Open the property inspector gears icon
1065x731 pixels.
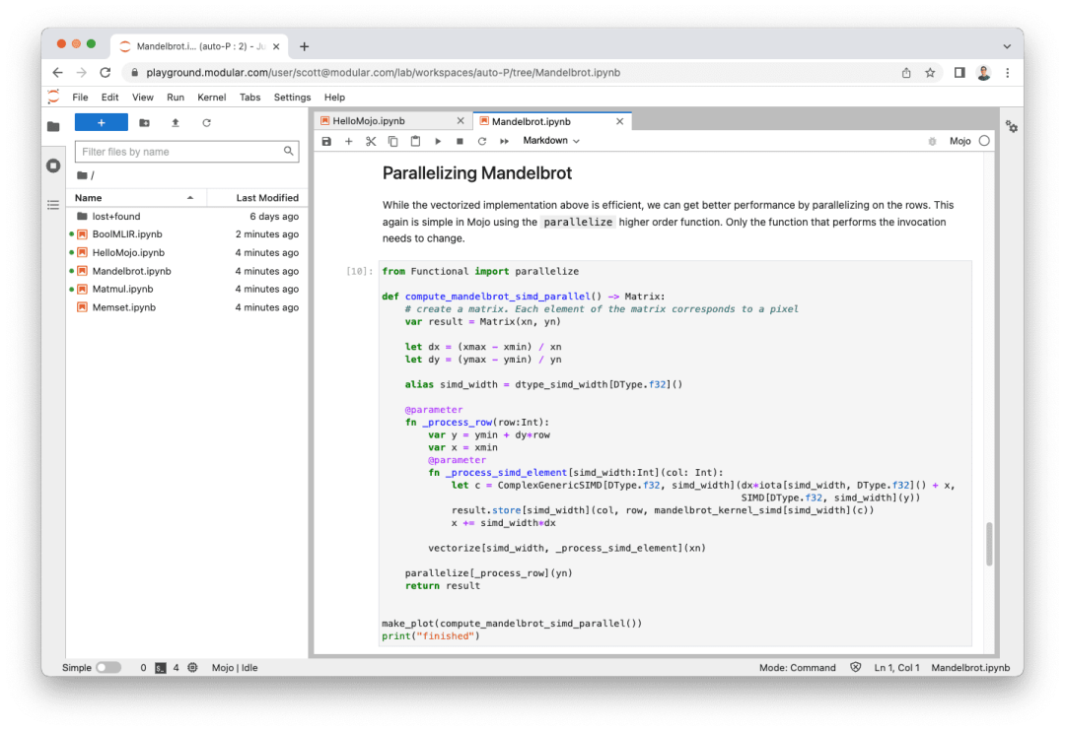[1012, 126]
